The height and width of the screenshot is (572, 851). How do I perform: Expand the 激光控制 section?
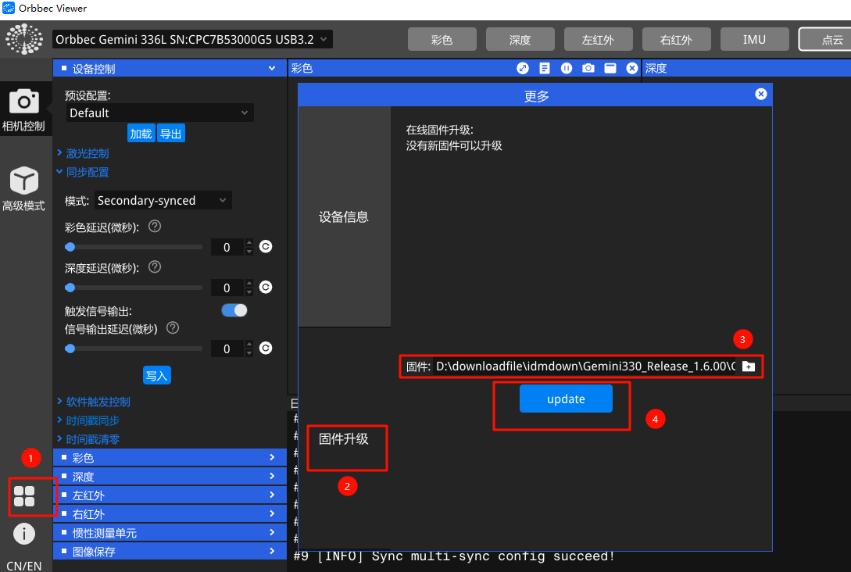(x=87, y=154)
